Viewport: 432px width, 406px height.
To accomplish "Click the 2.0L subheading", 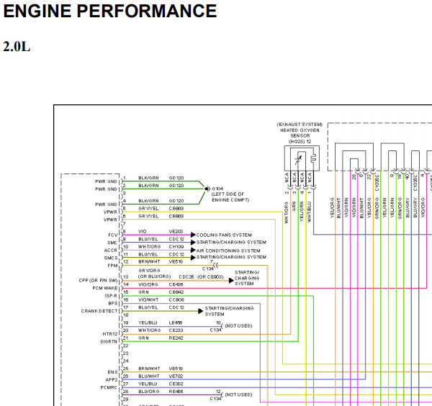I will (x=17, y=47).
